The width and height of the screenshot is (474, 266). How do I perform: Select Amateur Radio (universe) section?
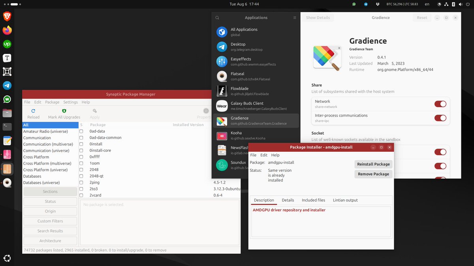click(x=50, y=131)
